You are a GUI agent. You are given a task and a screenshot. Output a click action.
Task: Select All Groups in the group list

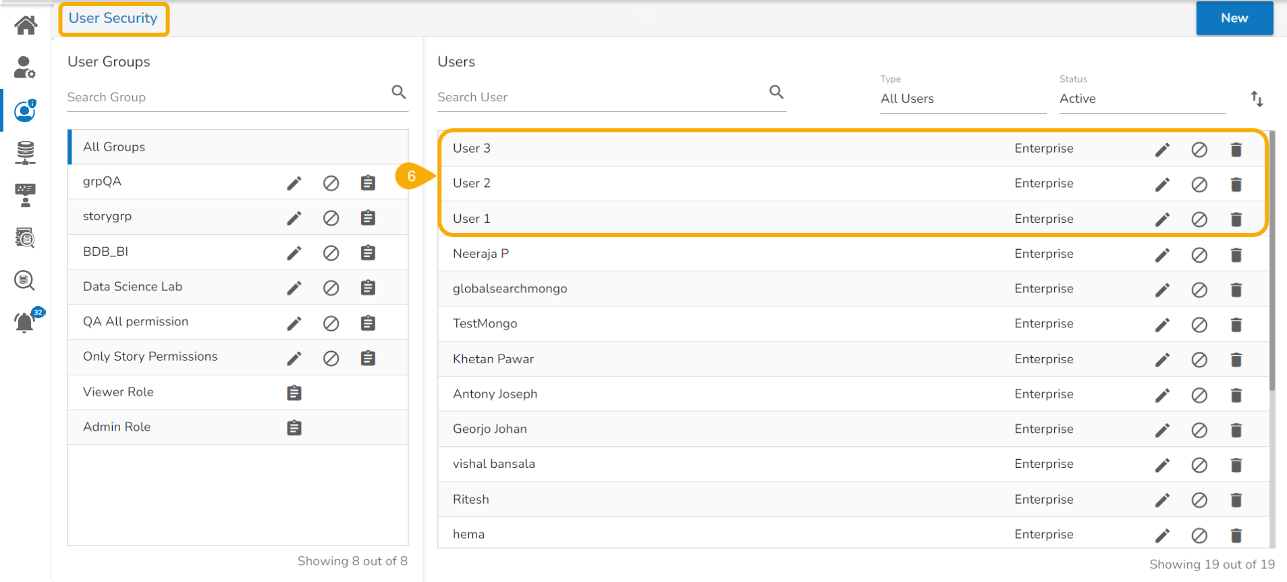point(114,147)
